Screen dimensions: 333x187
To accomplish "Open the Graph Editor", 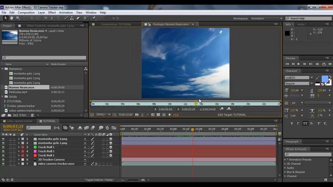I will (114, 128).
